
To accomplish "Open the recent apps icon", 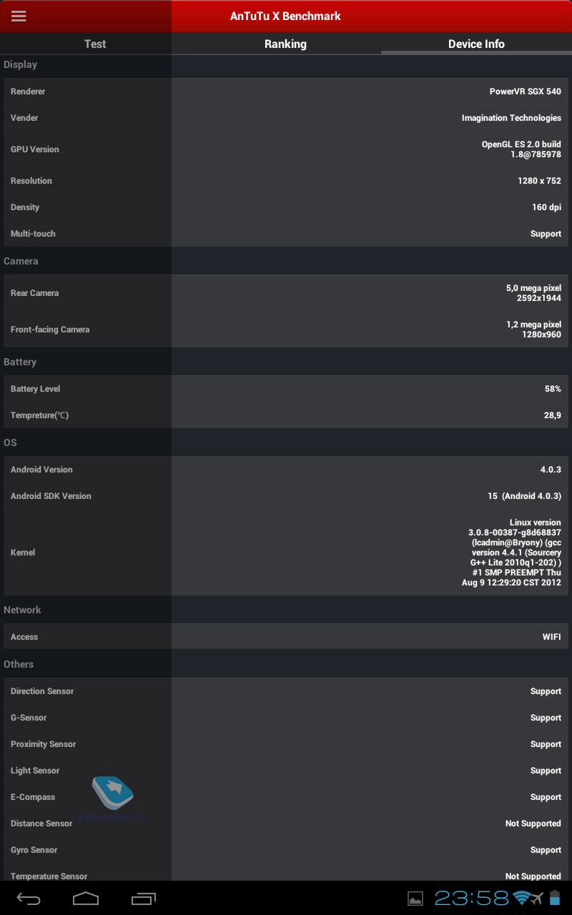I will [x=143, y=898].
